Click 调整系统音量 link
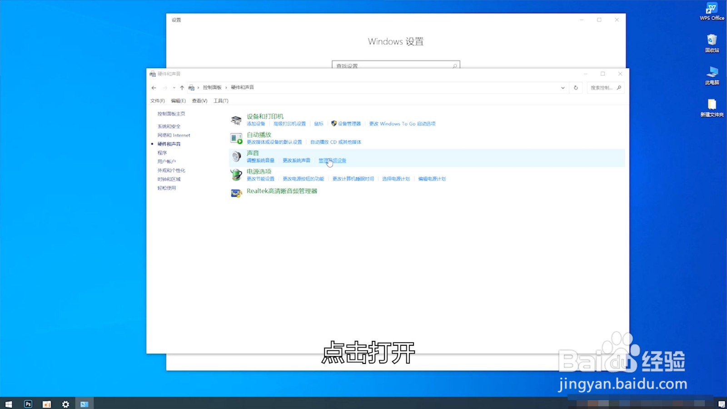The width and height of the screenshot is (727, 409). (x=260, y=160)
